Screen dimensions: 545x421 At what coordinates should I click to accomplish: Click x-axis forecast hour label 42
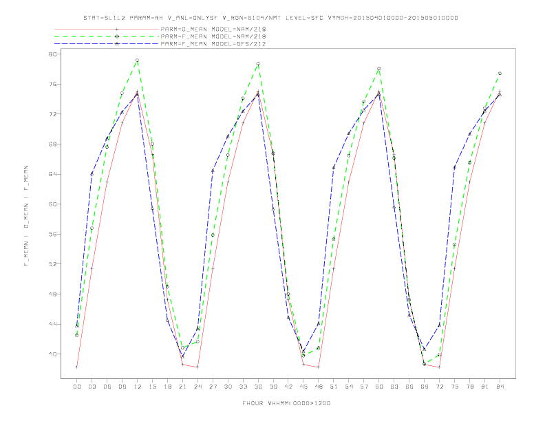tap(288, 387)
